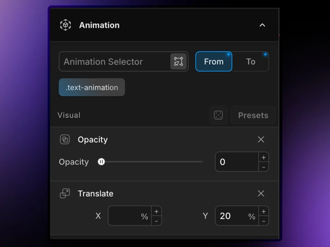Click the element picker icon in selector field
This screenshot has height=247, width=330.
tap(178, 61)
